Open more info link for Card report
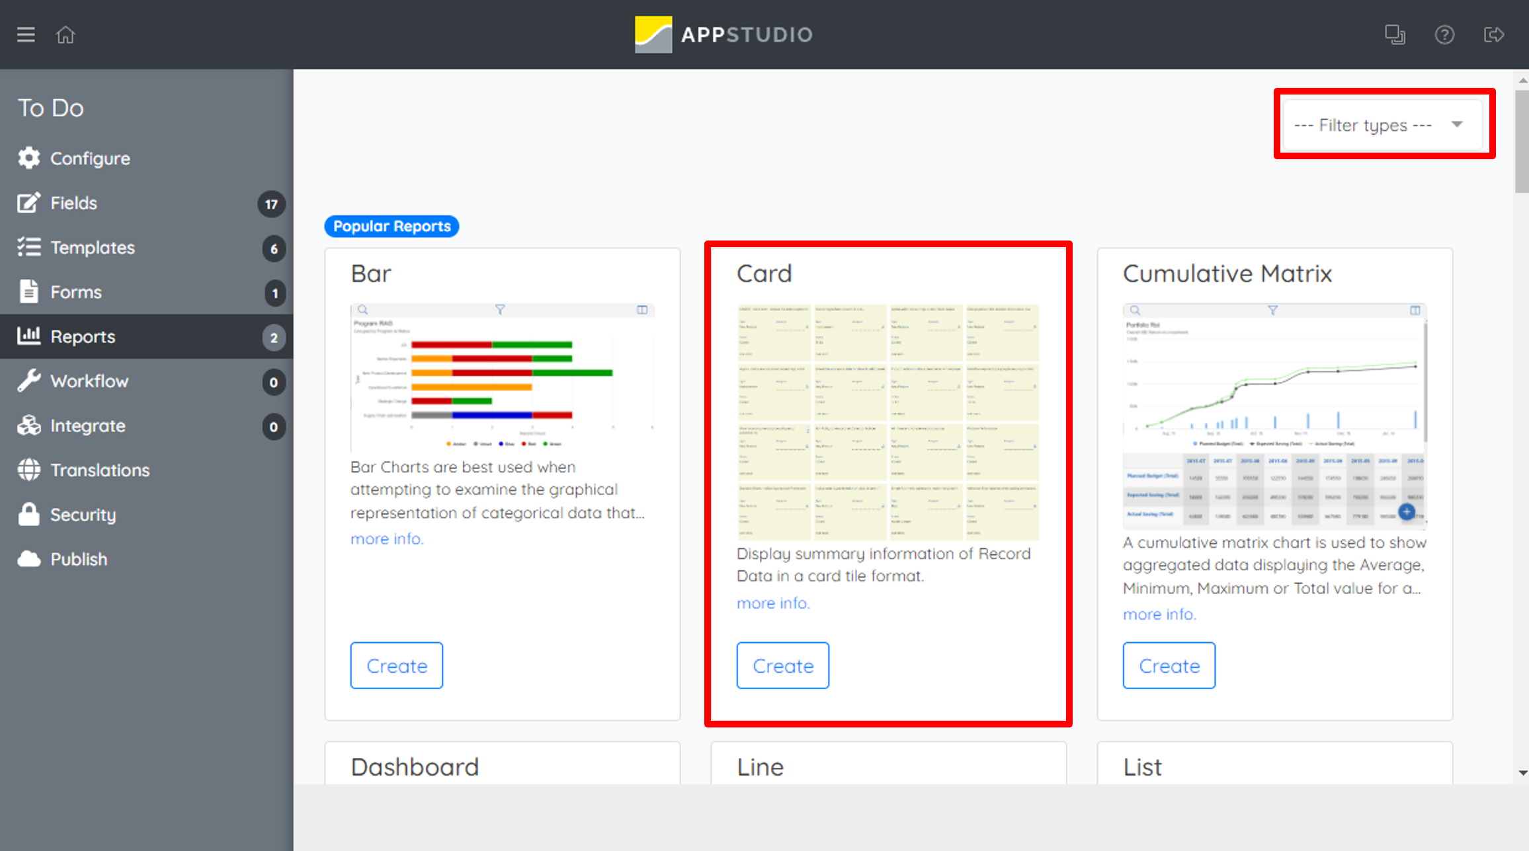Viewport: 1529px width, 851px height. click(773, 603)
